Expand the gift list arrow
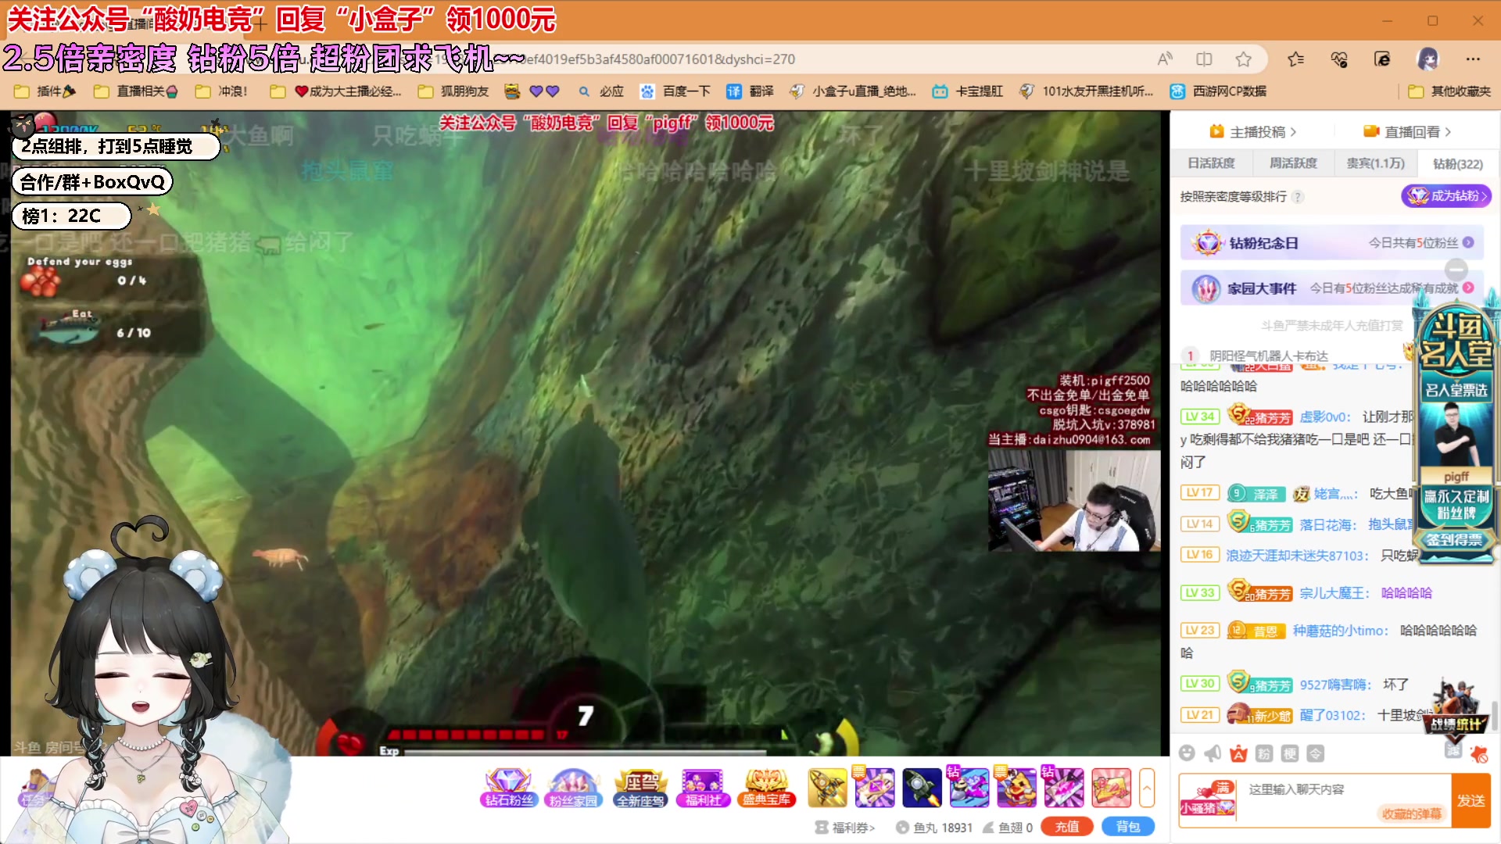Image resolution: width=1501 pixels, height=844 pixels. click(x=1147, y=787)
